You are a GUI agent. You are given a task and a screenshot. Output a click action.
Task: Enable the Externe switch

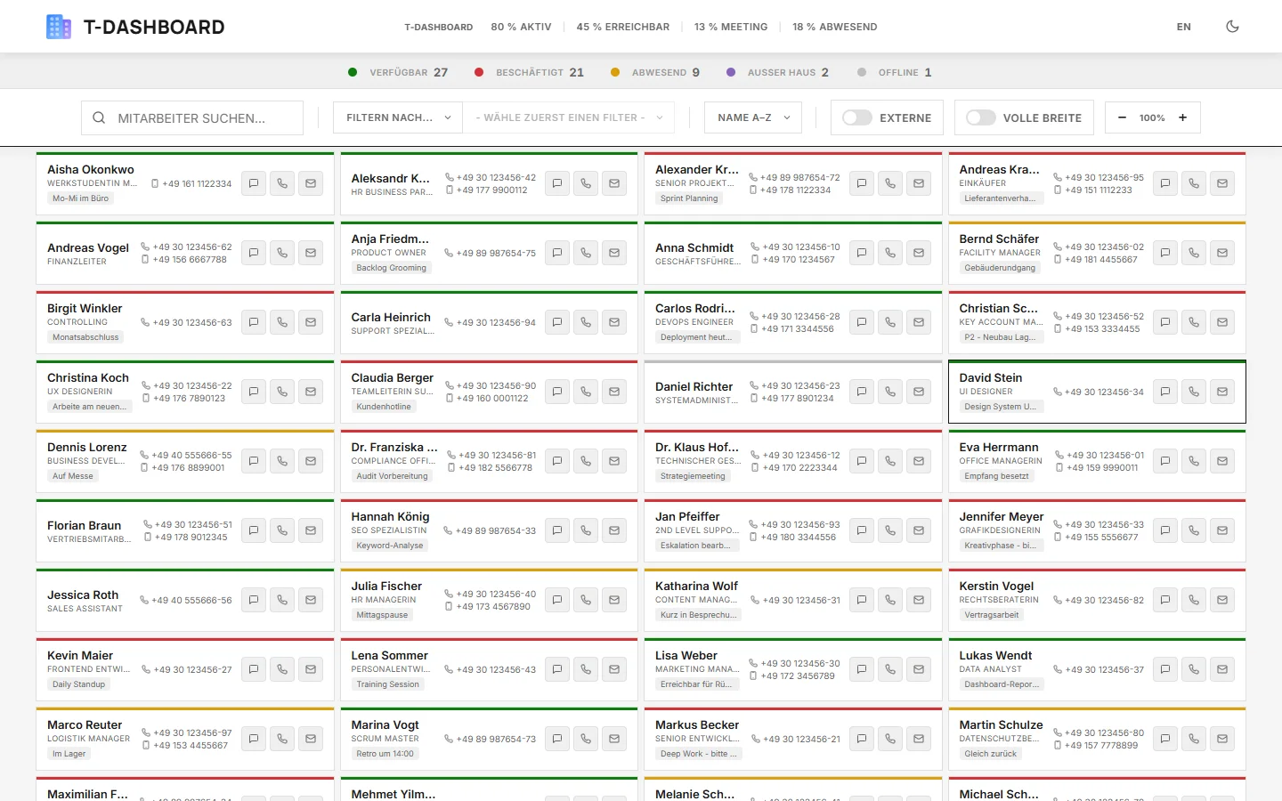(x=857, y=117)
